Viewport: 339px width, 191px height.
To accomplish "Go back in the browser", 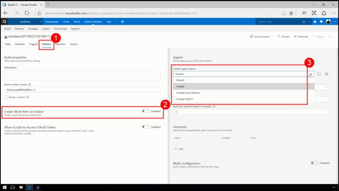I will click(6, 13).
